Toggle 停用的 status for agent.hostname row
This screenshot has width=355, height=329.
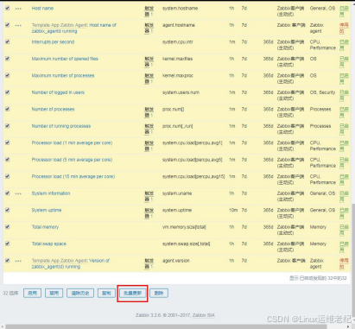tap(344, 28)
